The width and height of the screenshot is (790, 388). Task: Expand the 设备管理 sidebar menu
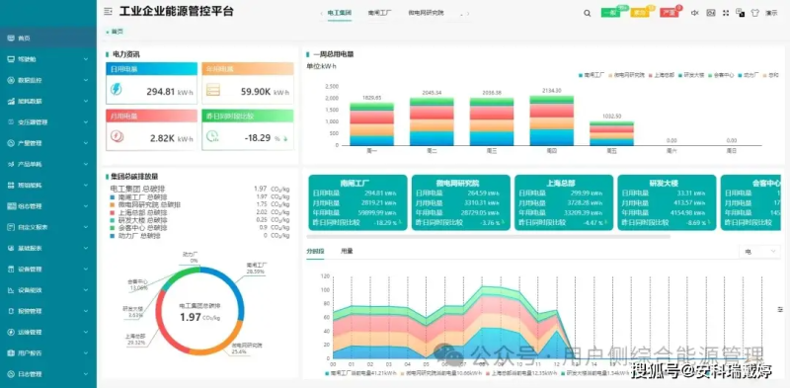coord(47,270)
